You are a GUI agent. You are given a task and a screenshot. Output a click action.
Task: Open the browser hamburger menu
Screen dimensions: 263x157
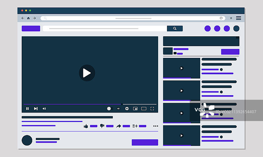point(239,18)
